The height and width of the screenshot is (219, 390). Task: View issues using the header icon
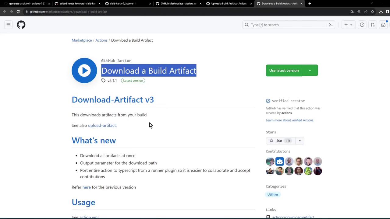point(362,25)
